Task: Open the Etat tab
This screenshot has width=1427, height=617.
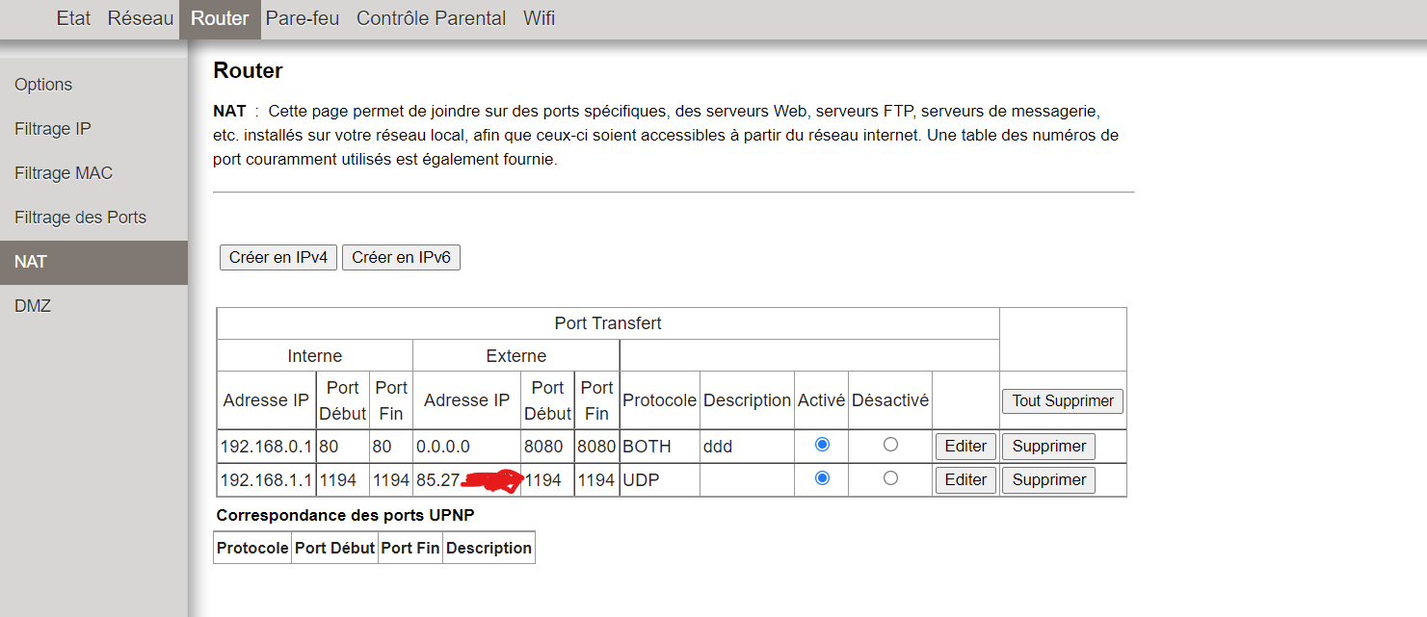Action: point(73,18)
